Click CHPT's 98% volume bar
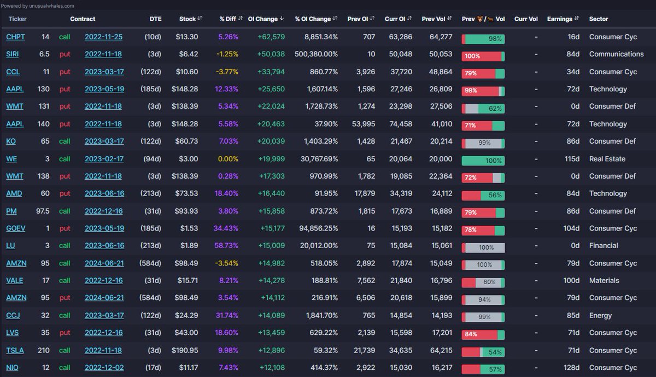656x377 pixels. coord(483,39)
